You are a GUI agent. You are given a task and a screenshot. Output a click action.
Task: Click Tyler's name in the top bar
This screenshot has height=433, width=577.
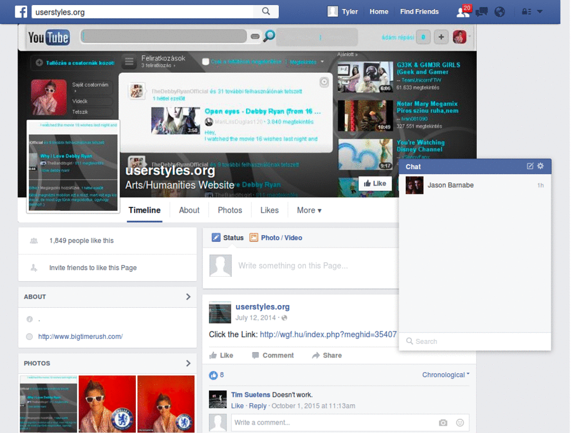pos(349,11)
